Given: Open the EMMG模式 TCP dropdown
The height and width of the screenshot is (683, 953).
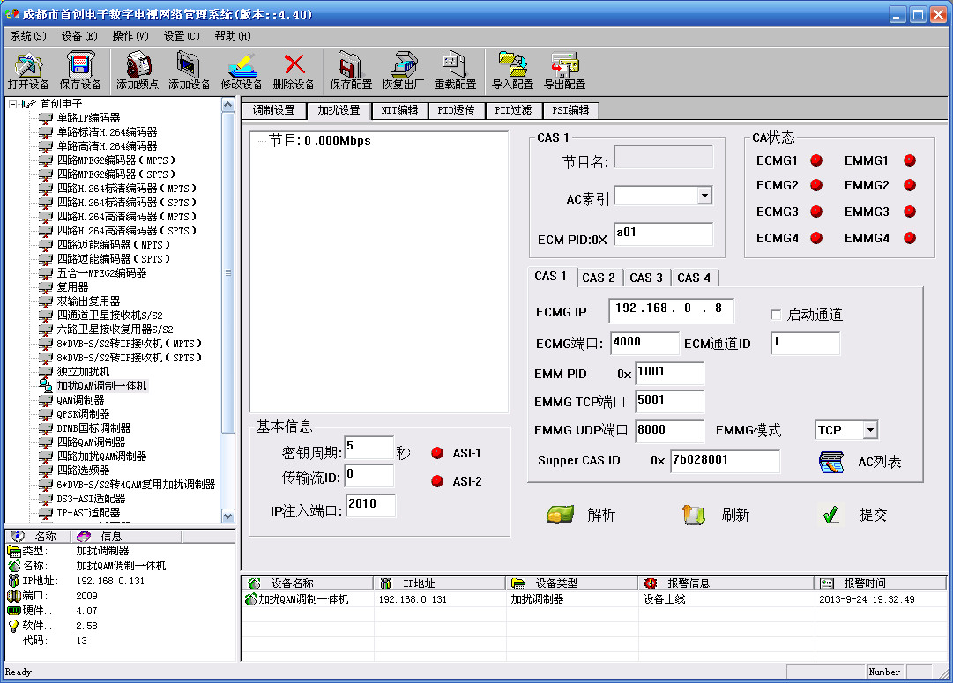Looking at the screenshot, I should click(x=870, y=429).
